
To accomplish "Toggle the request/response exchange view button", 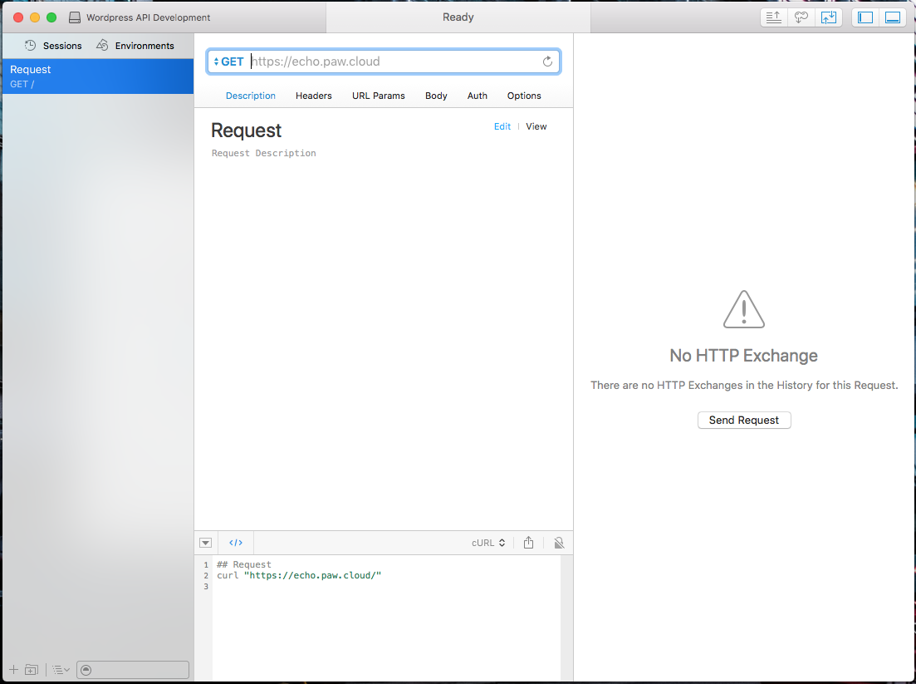I will pos(828,17).
